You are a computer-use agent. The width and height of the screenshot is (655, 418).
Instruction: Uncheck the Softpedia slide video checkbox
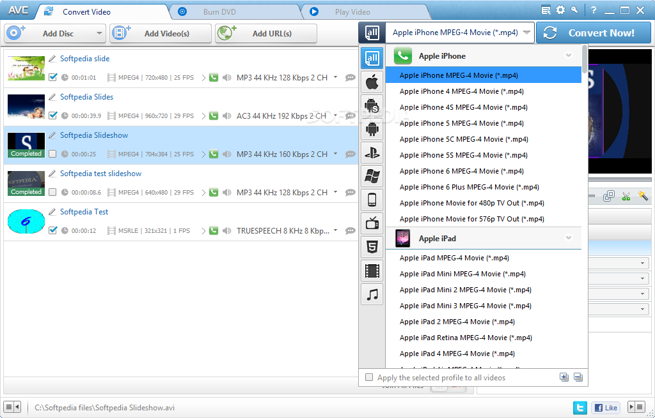click(x=52, y=77)
